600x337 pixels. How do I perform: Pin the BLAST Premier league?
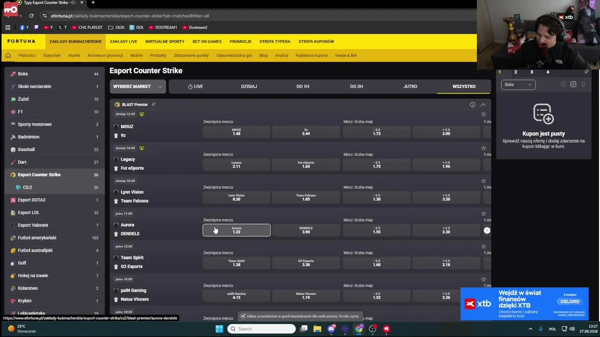(153, 104)
